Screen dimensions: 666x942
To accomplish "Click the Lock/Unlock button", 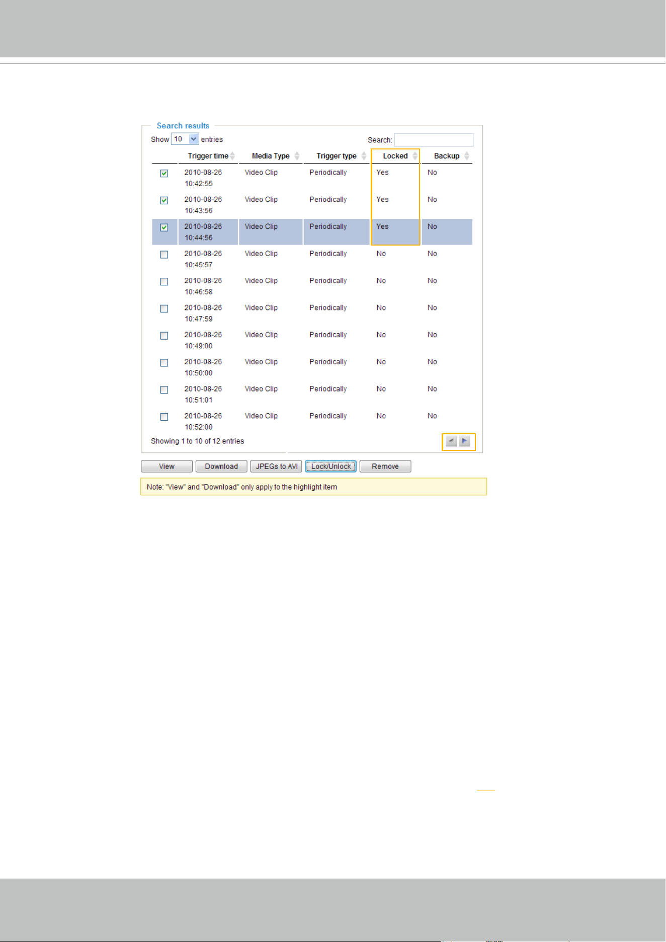I will click(x=330, y=466).
